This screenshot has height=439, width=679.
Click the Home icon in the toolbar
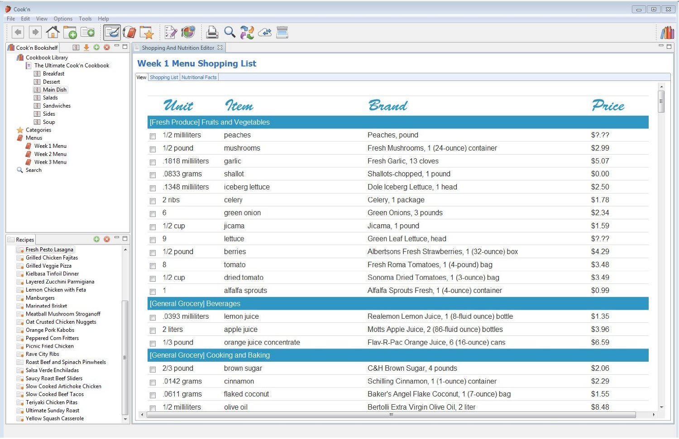coord(53,32)
